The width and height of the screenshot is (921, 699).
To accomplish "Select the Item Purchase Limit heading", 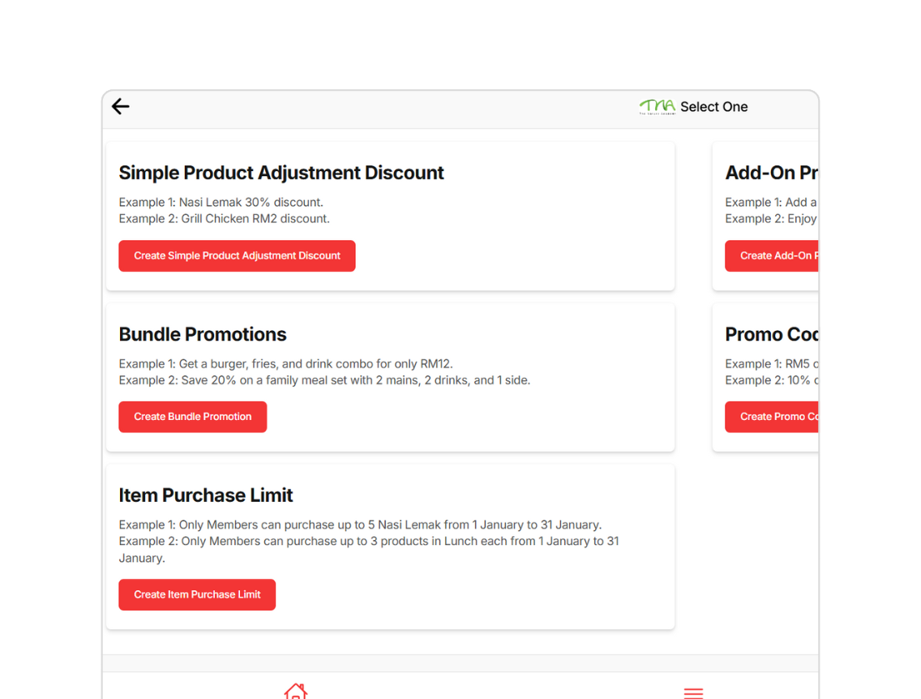I will coord(206,495).
